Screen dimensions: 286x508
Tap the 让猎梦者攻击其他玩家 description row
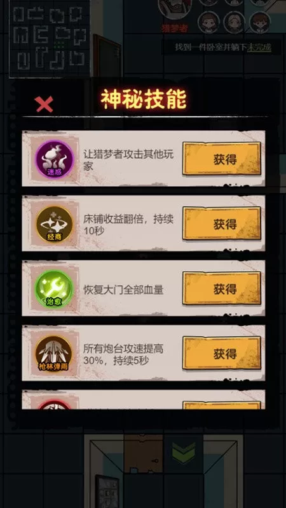click(x=144, y=158)
